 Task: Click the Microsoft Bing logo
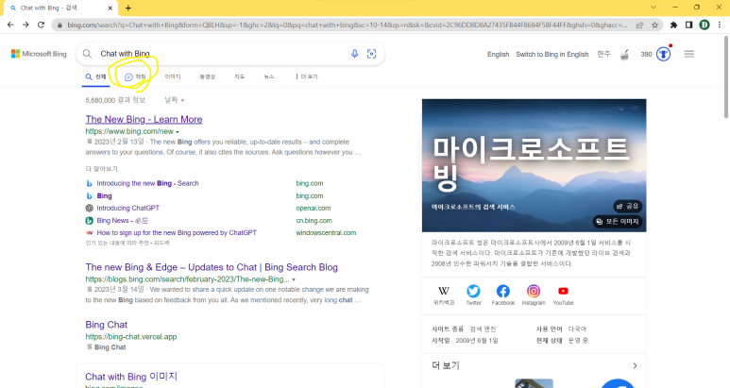coord(39,54)
